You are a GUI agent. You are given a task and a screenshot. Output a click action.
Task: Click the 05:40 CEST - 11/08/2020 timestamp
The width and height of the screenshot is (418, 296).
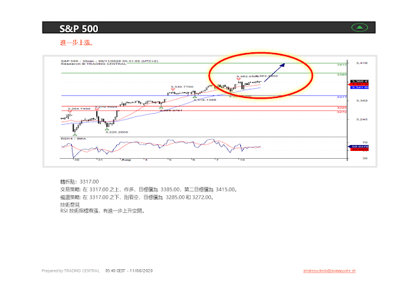click(x=129, y=271)
